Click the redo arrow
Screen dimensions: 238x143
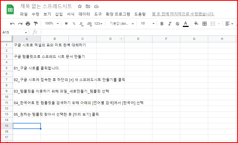[20, 24]
